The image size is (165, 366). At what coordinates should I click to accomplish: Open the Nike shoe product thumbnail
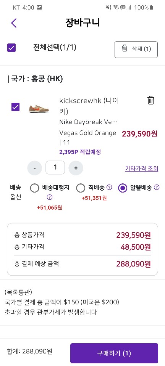[37, 108]
